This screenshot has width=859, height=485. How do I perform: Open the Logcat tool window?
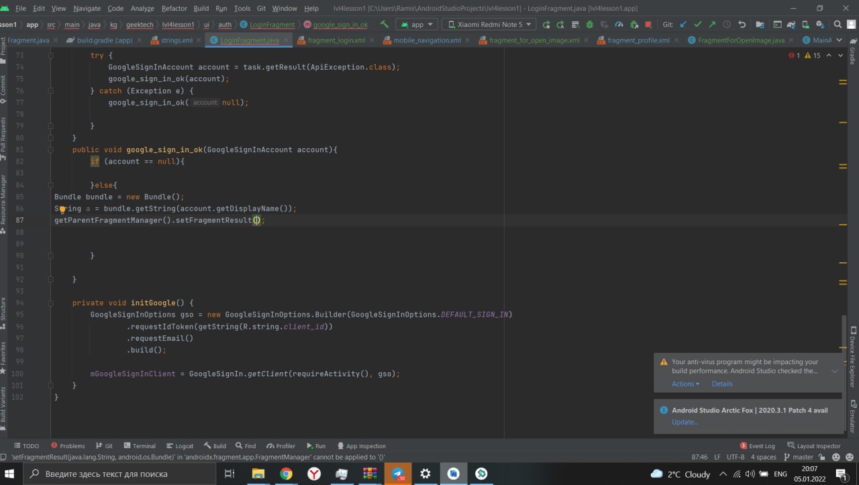[180, 446]
